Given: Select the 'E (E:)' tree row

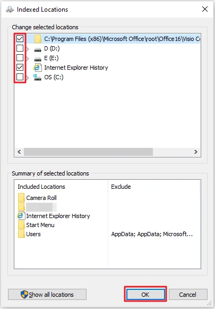Looking at the screenshot, I should pos(51,58).
